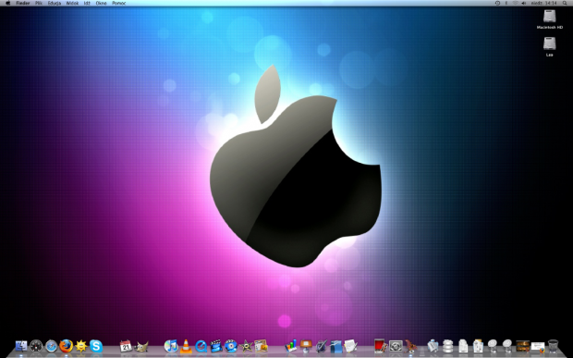The width and height of the screenshot is (573, 358).
Task: Open the blue clapperboard video app
Action: click(216, 346)
